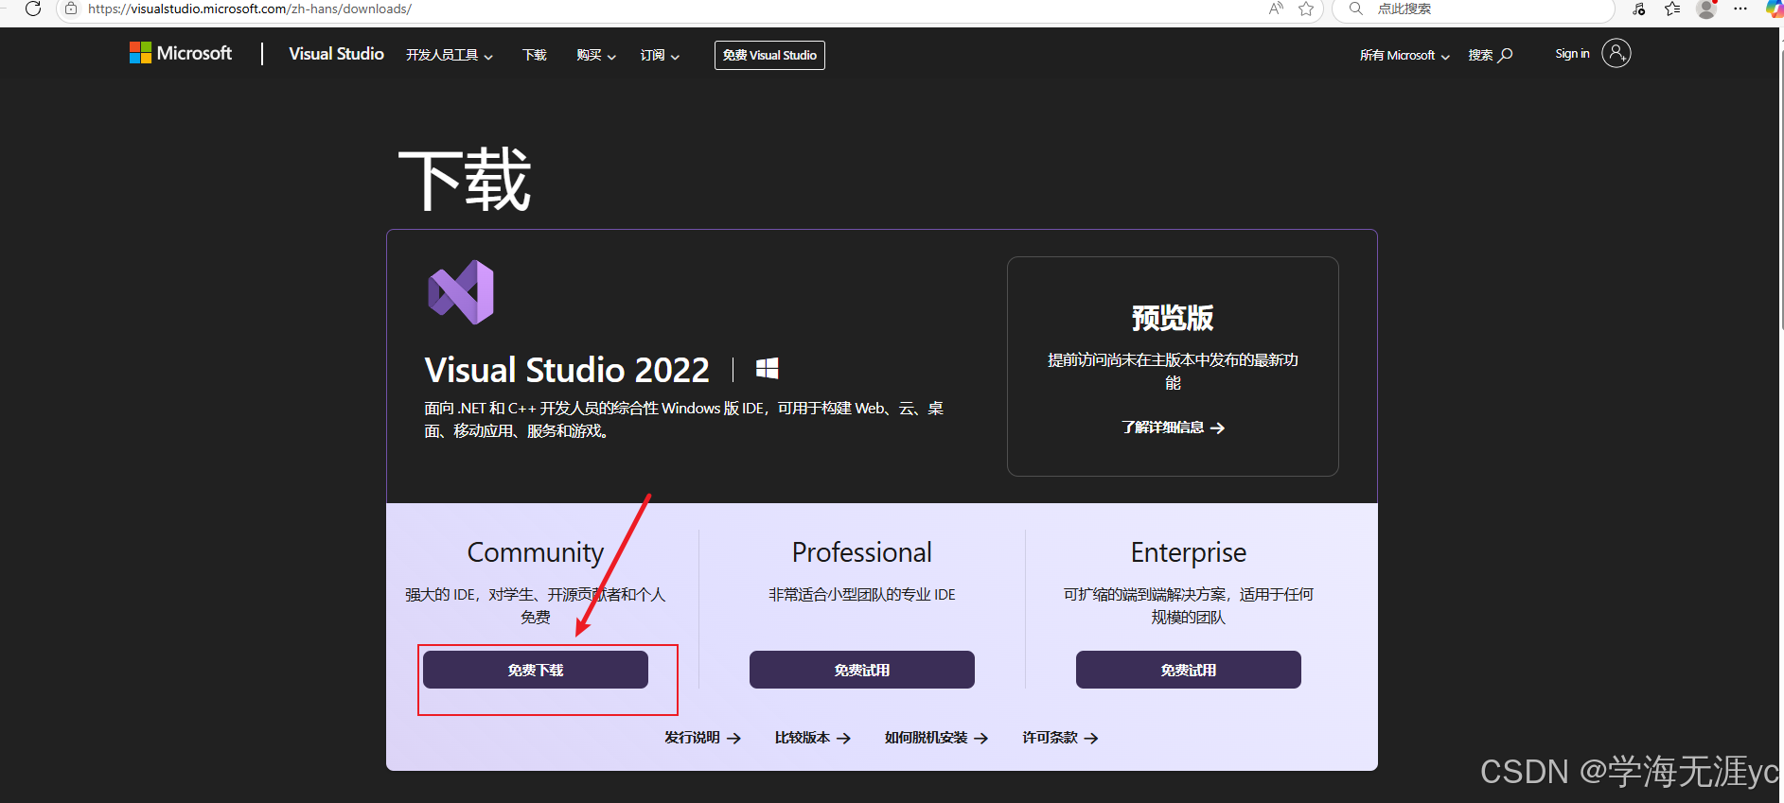
Task: Click the read aloud icon in address bar
Action: (x=1277, y=9)
